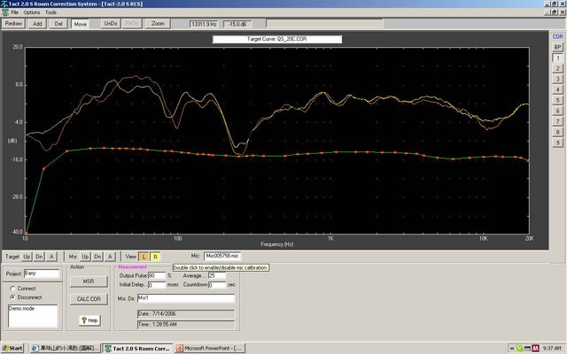Open the File menu
The image size is (567, 354).
point(14,12)
